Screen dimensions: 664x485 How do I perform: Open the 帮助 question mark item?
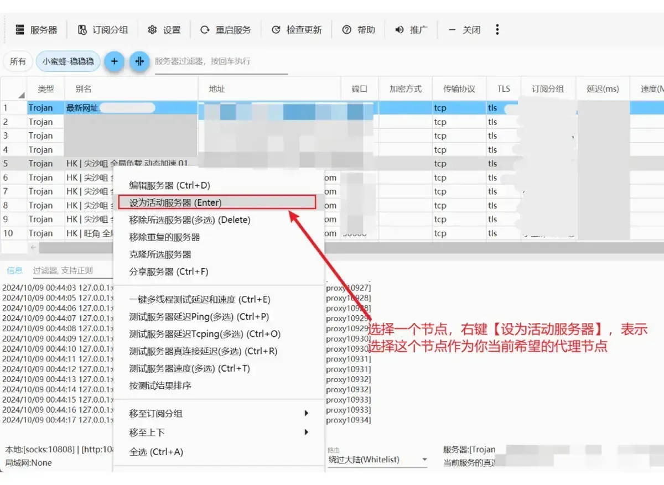click(359, 30)
